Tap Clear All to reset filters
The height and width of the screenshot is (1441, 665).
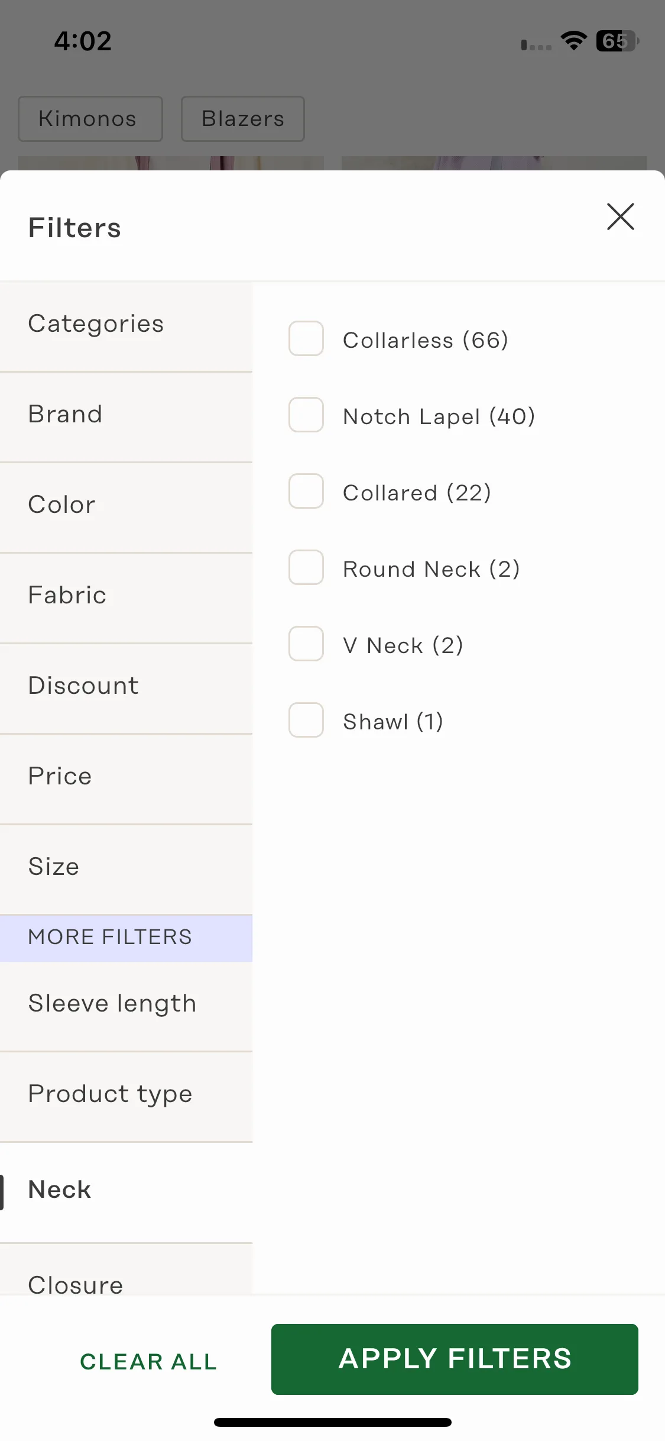(x=148, y=1362)
